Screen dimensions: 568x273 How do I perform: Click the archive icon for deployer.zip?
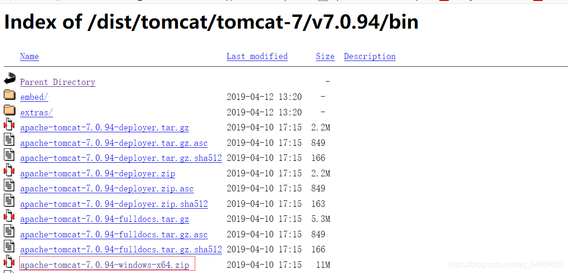9,171
